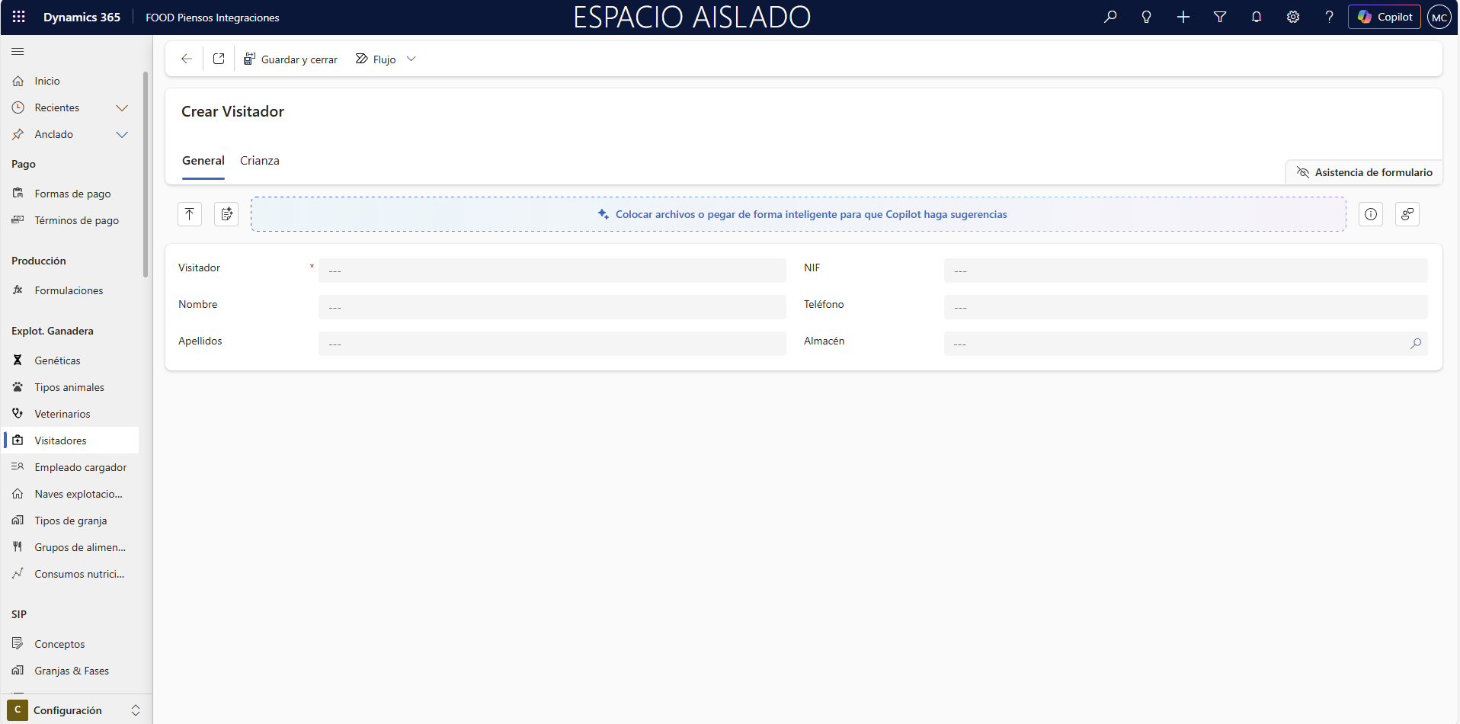Open the process flow icon right of the form
The width and height of the screenshot is (1460, 724).
(x=1408, y=214)
